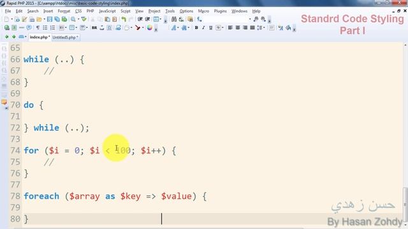408x229 pixels.
Task: Click the New document icon
Action: (7, 19)
